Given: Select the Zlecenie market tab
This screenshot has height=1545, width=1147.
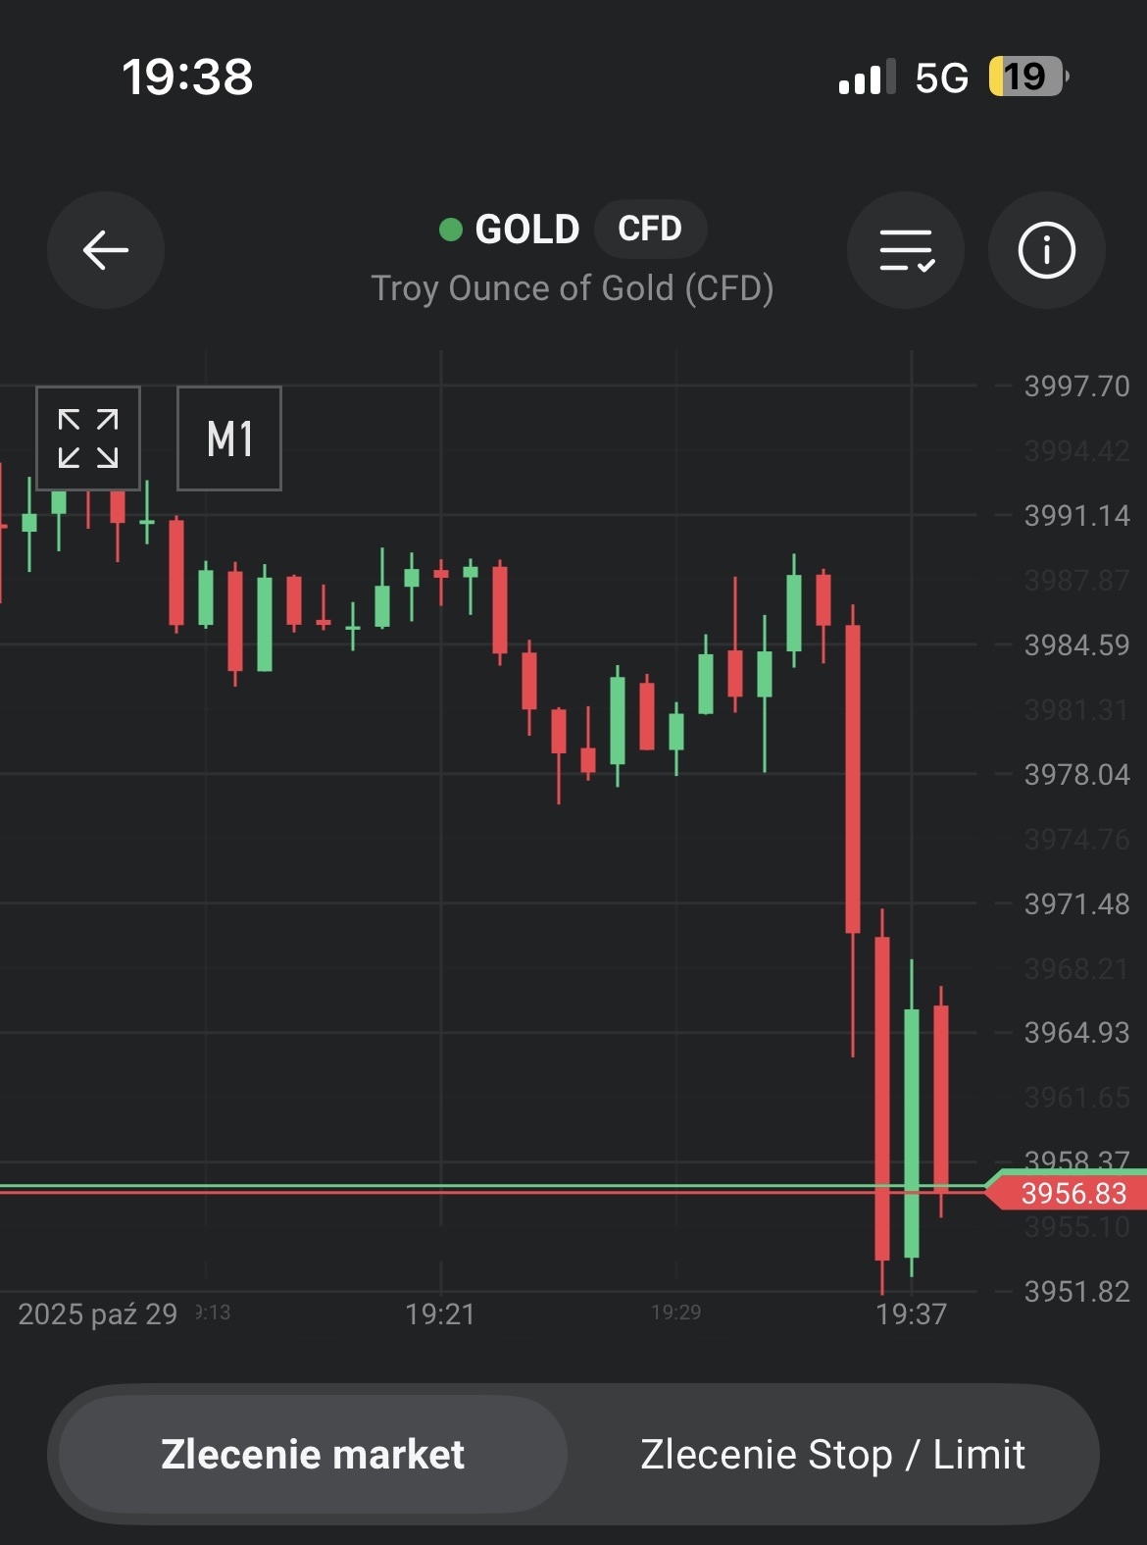Looking at the screenshot, I should [313, 1454].
